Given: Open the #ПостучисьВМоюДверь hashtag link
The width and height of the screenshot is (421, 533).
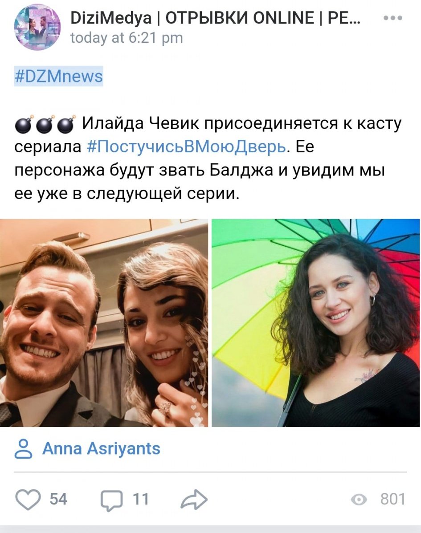Looking at the screenshot, I should (x=186, y=147).
